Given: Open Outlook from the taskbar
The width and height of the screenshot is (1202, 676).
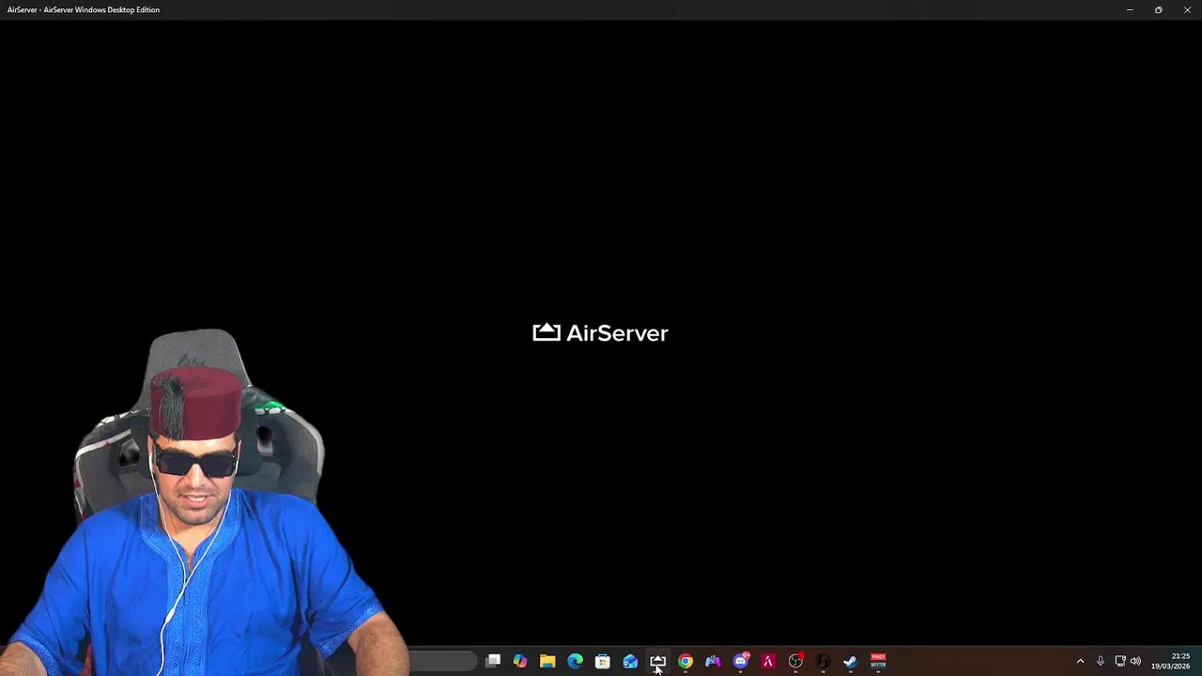Looking at the screenshot, I should 630,661.
